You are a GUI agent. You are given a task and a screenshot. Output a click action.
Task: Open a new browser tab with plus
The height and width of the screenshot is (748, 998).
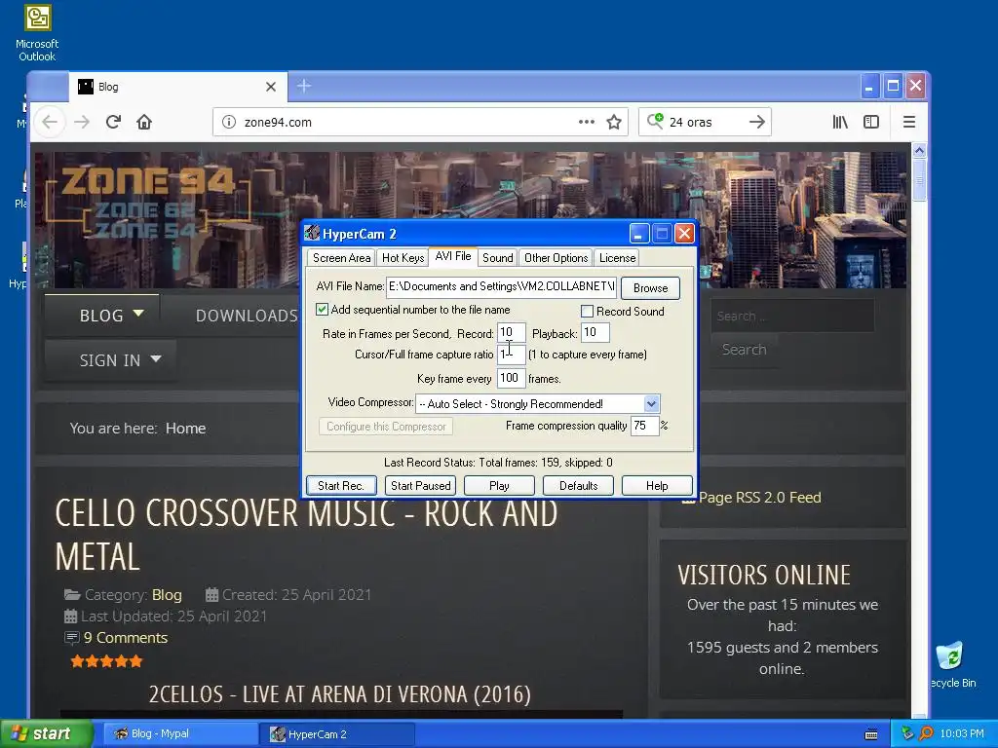pyautogui.click(x=304, y=86)
